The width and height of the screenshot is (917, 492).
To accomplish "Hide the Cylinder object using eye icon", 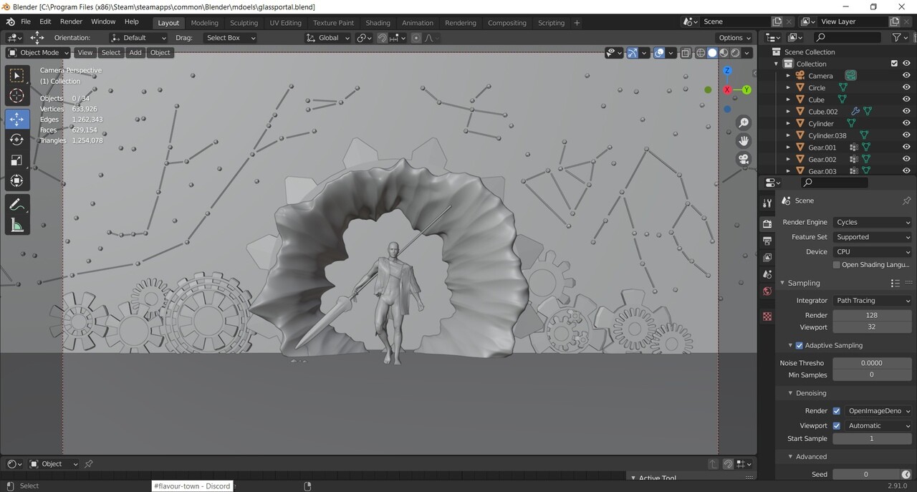I will 906,123.
